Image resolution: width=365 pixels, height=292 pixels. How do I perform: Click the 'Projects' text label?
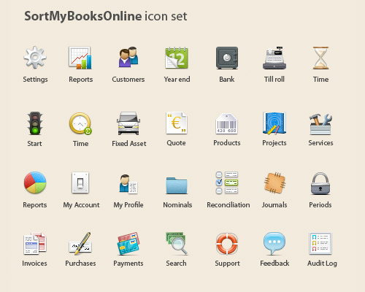(x=274, y=143)
